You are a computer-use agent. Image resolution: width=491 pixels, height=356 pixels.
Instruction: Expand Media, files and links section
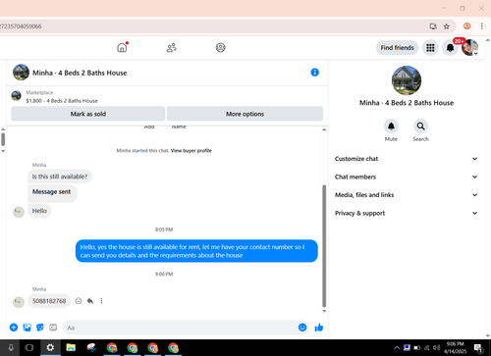[x=406, y=195]
